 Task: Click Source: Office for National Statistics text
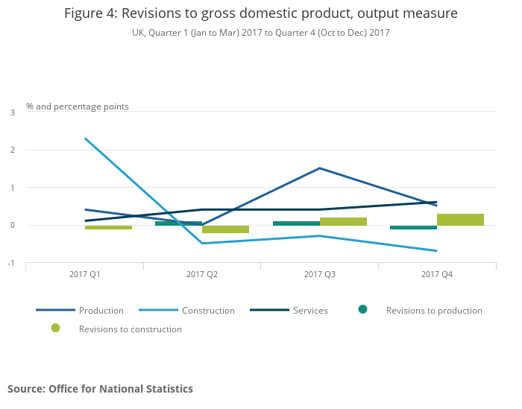(100, 389)
